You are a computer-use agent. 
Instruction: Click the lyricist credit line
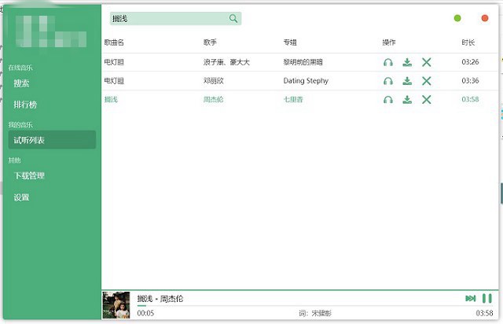[315, 313]
